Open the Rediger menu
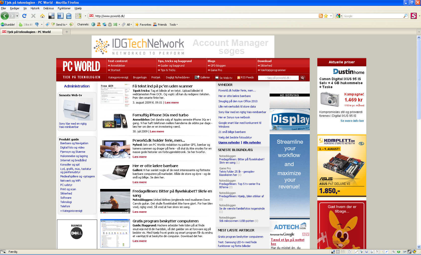 pos(15,8)
